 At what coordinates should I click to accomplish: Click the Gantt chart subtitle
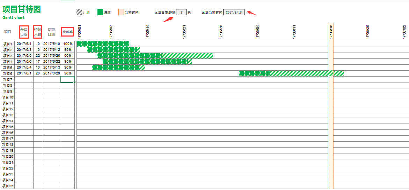pos(13,18)
